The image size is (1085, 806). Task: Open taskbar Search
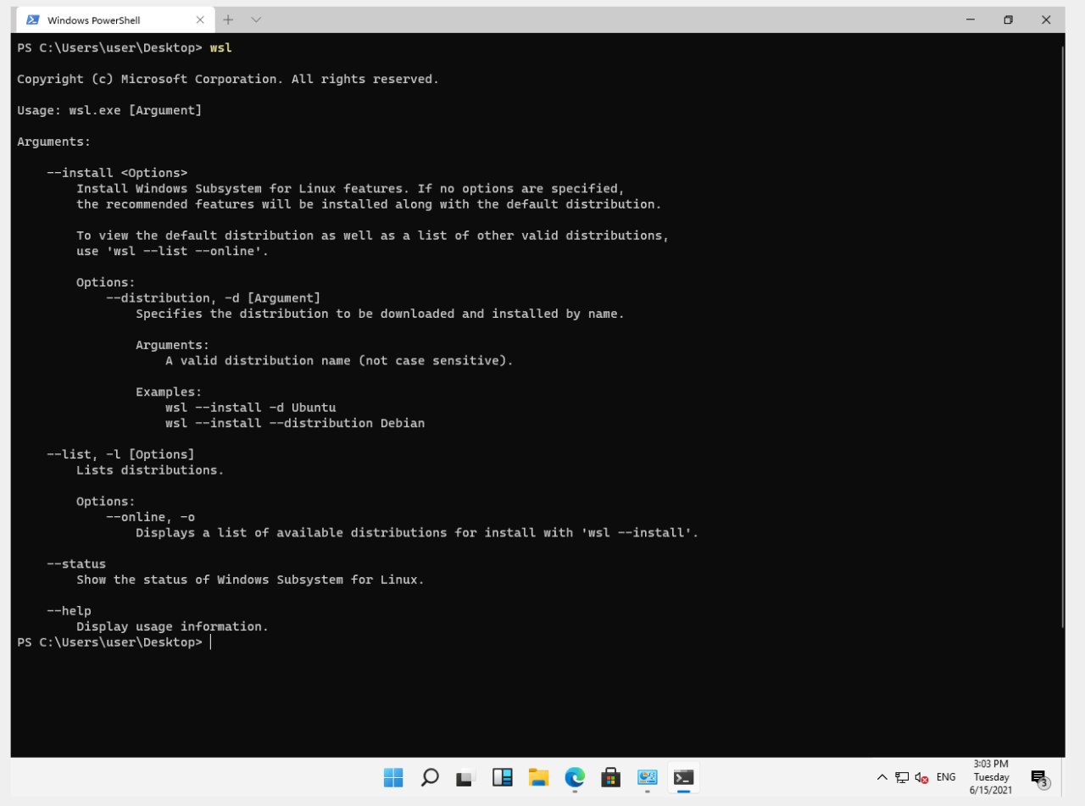[x=430, y=777]
